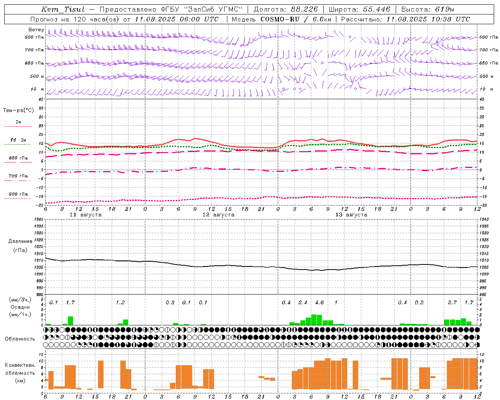Click the '12 августа' date label
The height and width of the screenshot is (400, 500).
pyautogui.click(x=218, y=215)
